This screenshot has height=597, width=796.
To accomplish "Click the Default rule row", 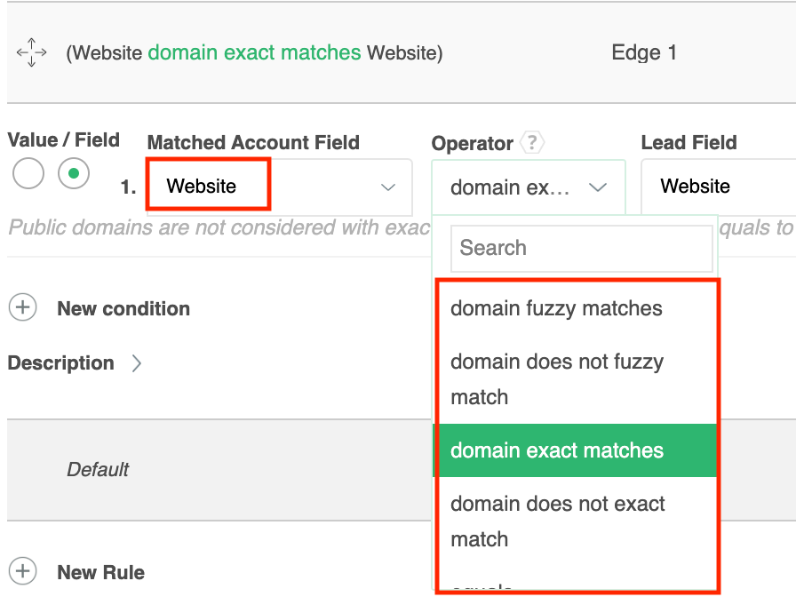I will tap(98, 469).
